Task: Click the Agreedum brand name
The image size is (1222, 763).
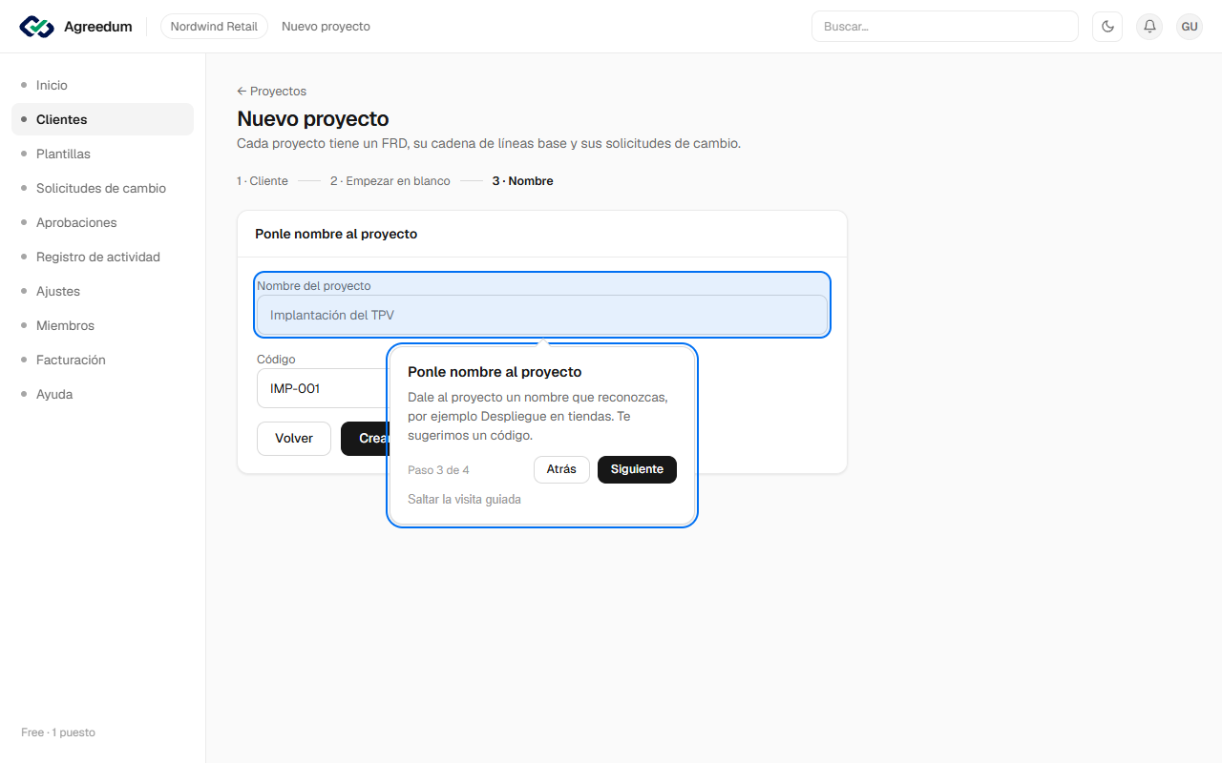Action: 98,27
